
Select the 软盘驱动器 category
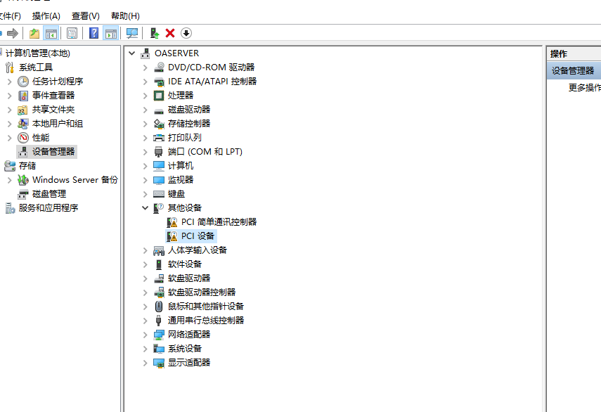tap(189, 278)
